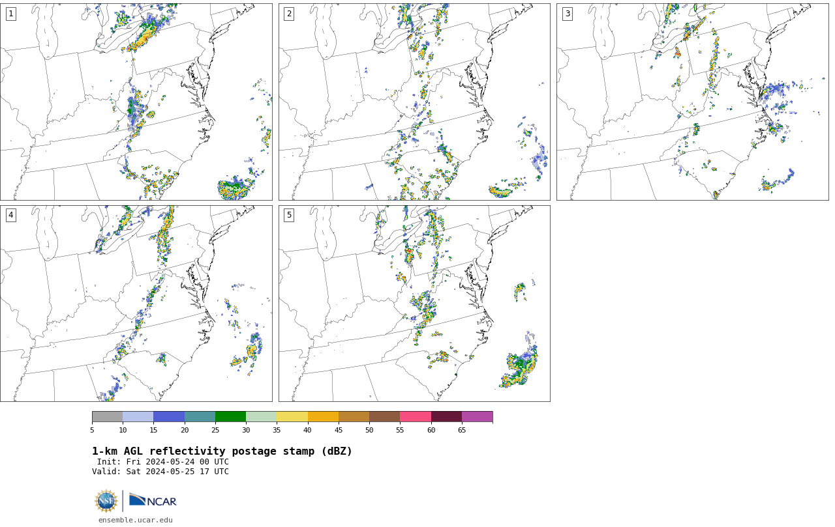Screen dimensions: 835x527
Task: Open ensemble member 4 reflectivity map
Action: [x=136, y=304]
